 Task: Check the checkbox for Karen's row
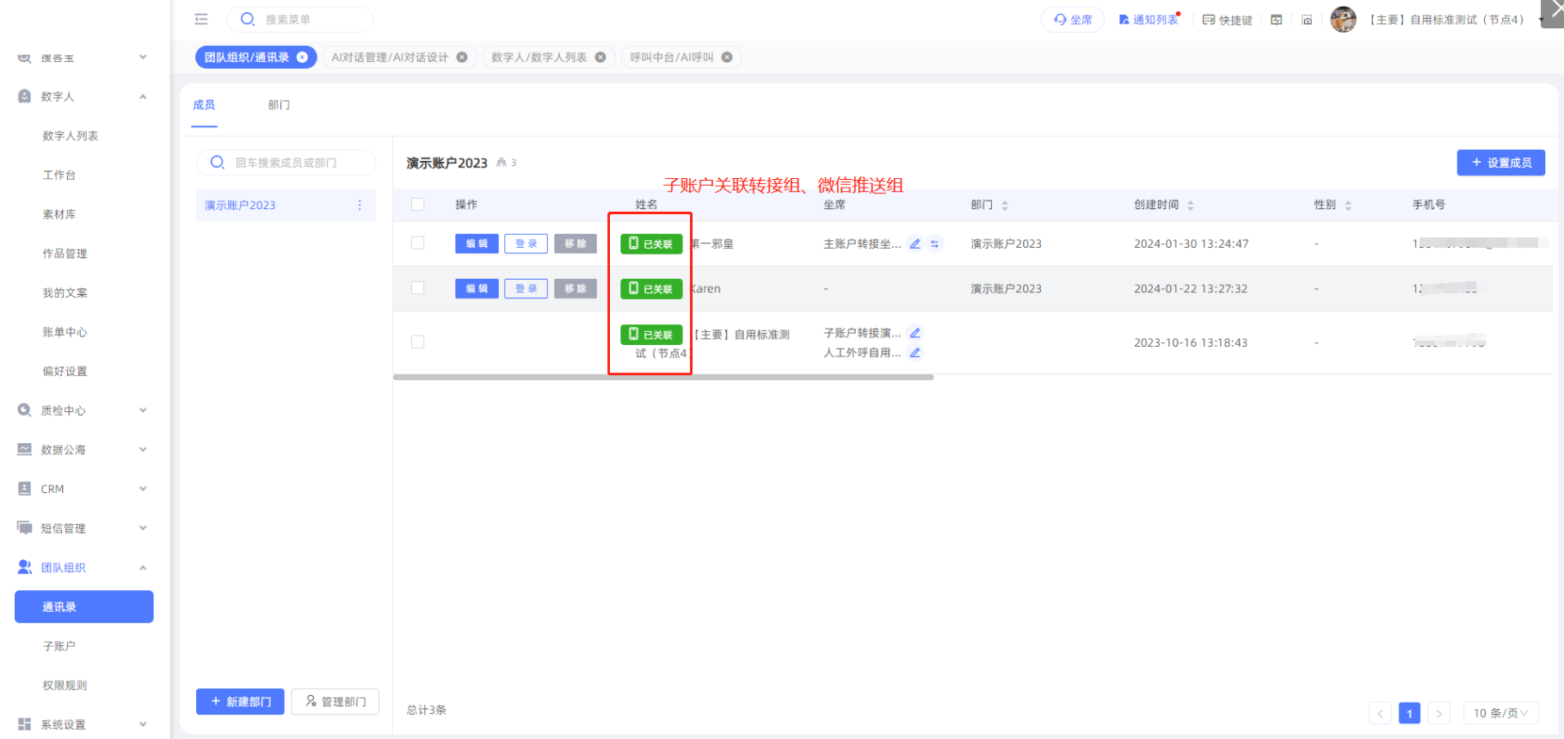click(418, 288)
